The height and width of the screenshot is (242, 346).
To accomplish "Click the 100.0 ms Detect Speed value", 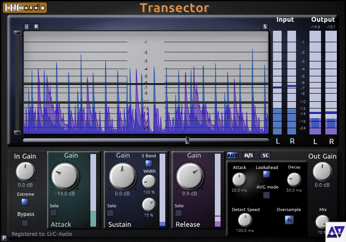I will click(245, 230).
